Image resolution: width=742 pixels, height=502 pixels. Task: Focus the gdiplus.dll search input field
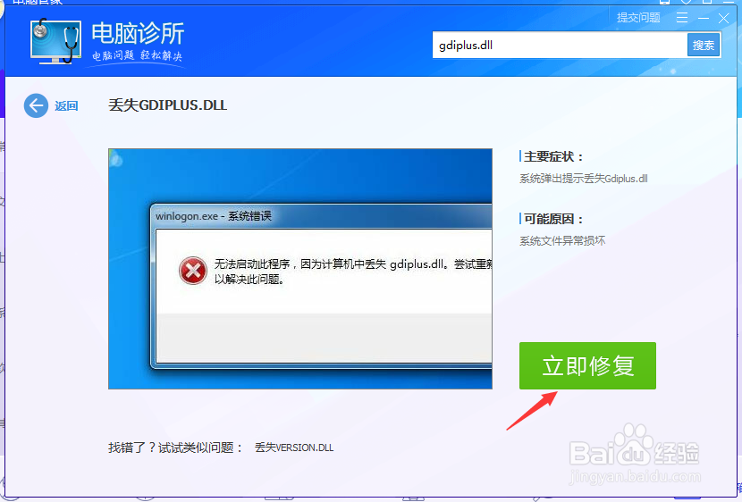[560, 46]
